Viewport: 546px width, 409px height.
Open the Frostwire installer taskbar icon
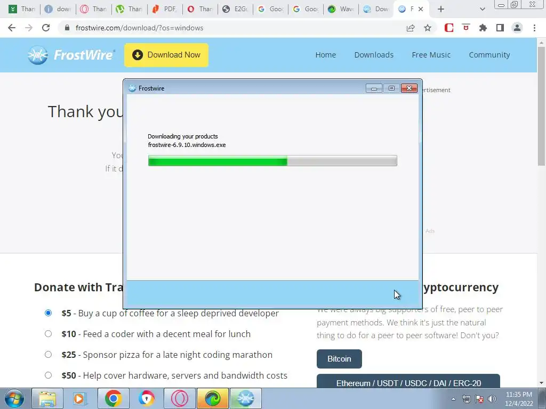(x=245, y=398)
